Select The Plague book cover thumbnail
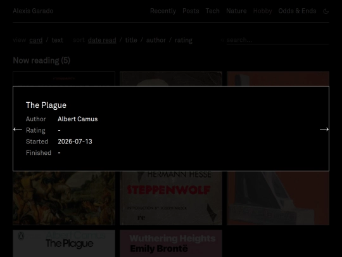Screen dimensions: 342x257 [x=64, y=243]
